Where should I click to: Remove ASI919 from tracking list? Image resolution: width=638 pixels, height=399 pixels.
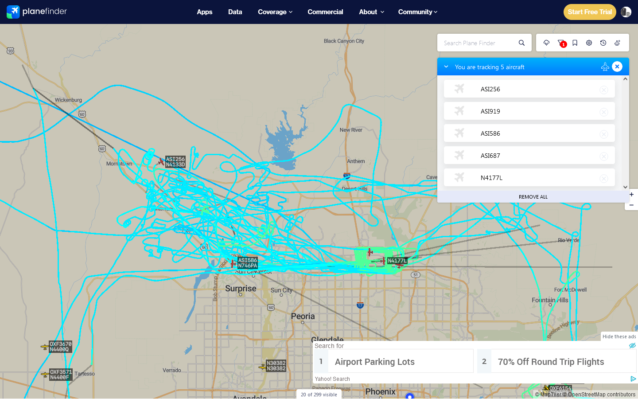coord(603,112)
